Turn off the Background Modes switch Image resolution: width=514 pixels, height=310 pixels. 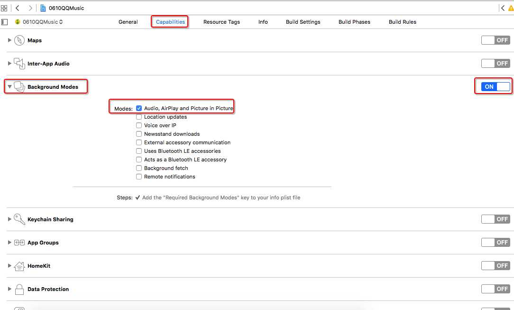[496, 86]
